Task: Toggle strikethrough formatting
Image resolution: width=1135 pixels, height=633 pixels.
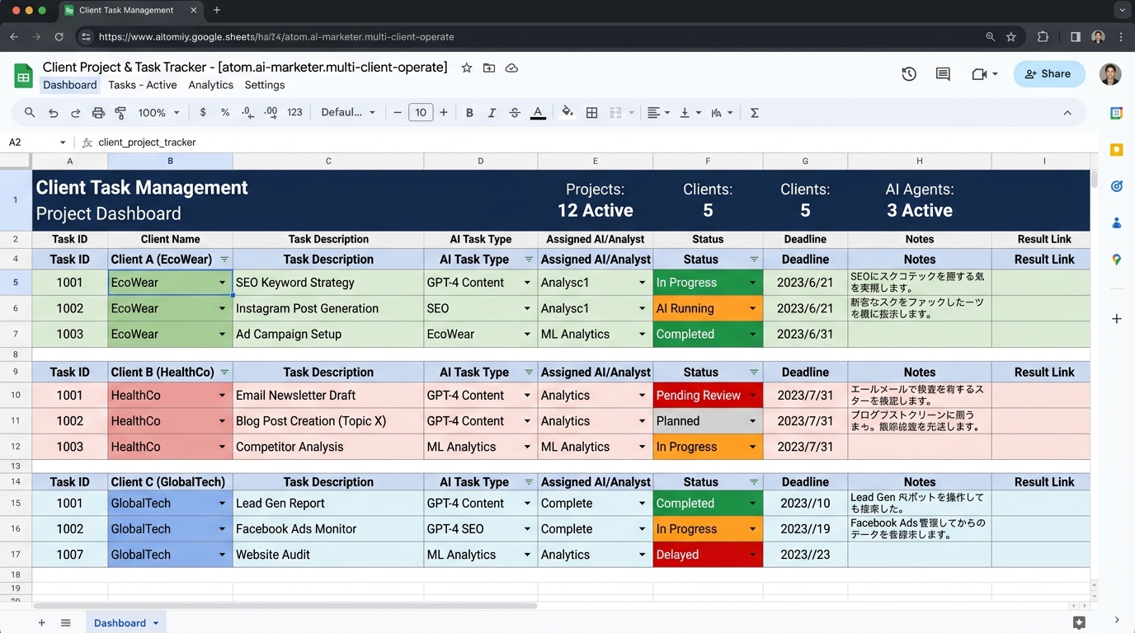Action: pos(515,113)
